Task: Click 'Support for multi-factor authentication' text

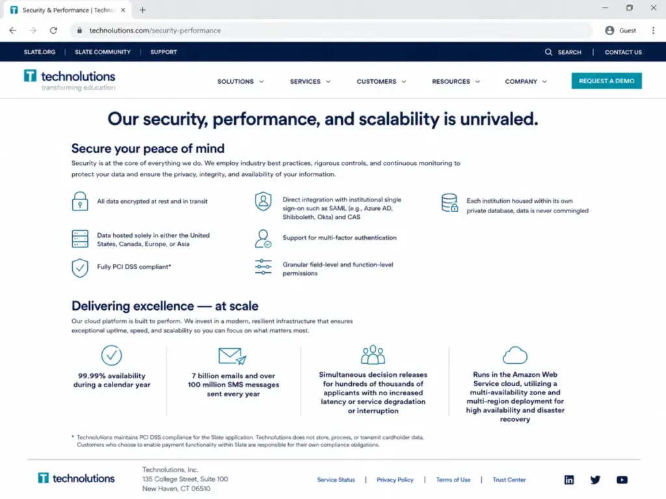Action: pos(340,238)
